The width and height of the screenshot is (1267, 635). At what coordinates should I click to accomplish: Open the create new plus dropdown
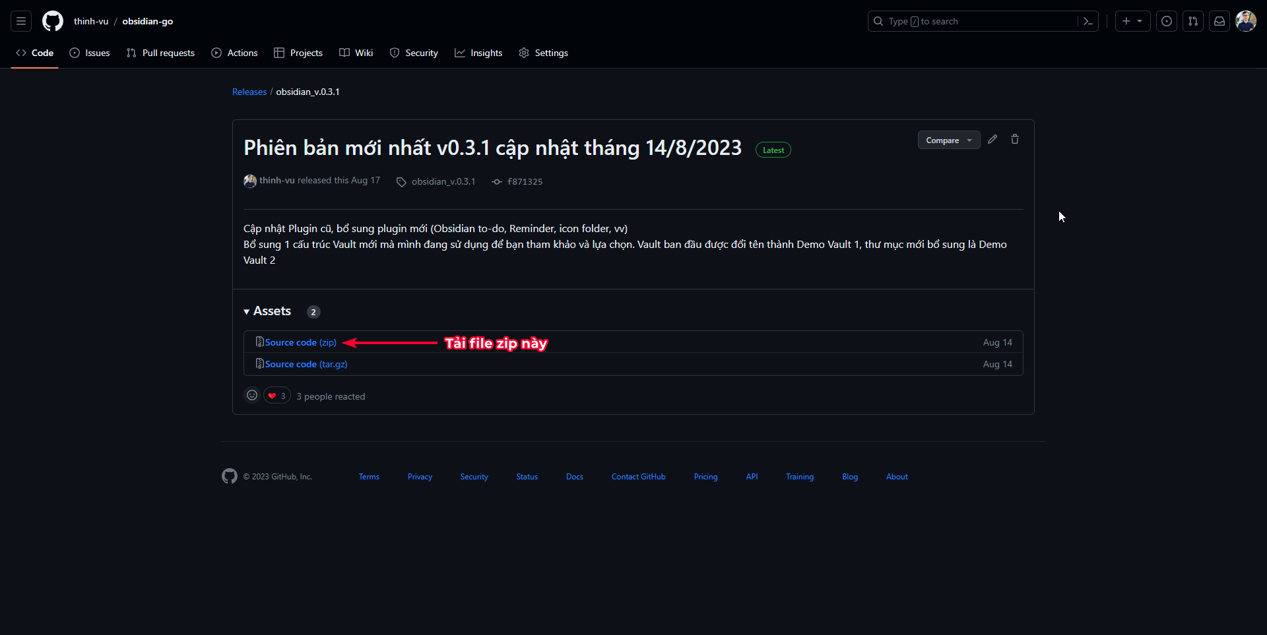coord(1132,21)
